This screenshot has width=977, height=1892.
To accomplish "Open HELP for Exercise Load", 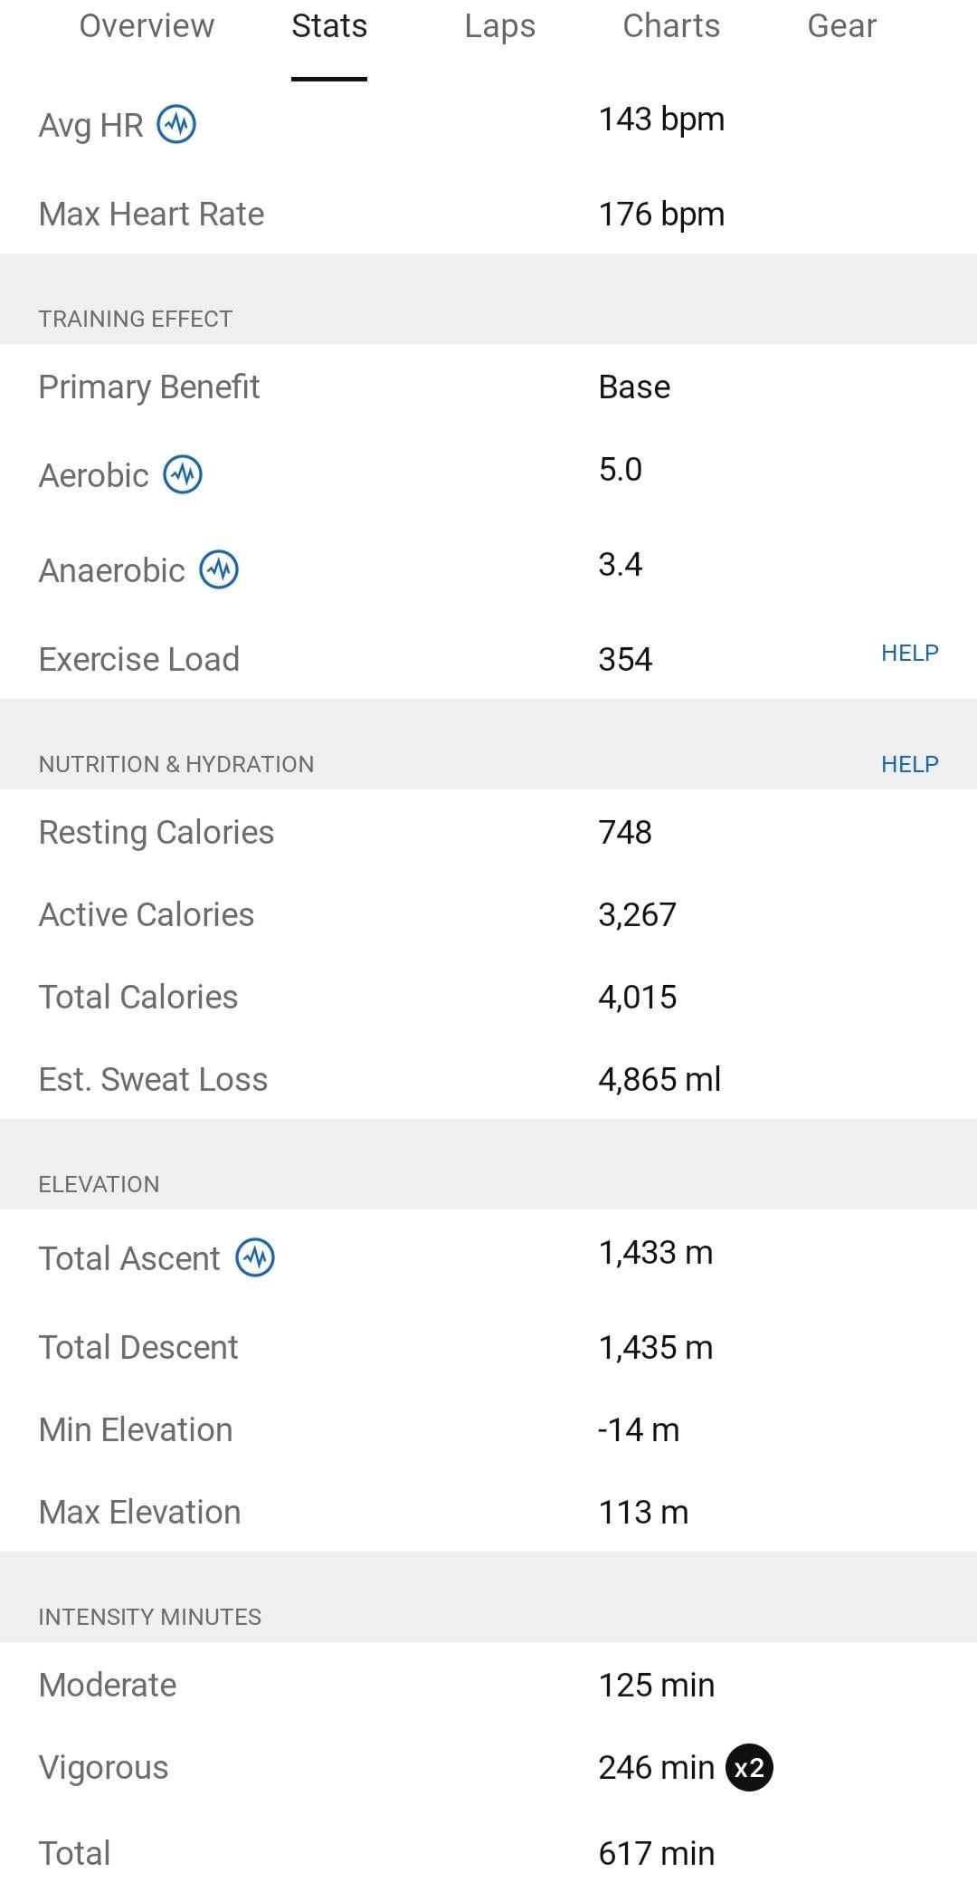I will tap(910, 653).
